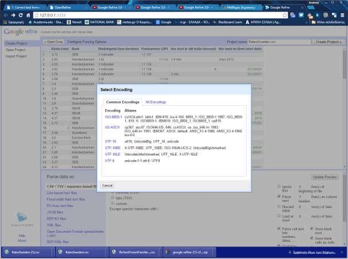This screenshot has height=259, width=348.
Task: Open the google-refine zip download item
Action: pos(190,252)
